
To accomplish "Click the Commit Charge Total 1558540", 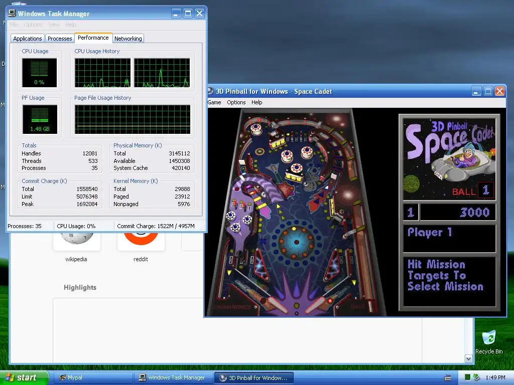I will (x=87, y=189).
